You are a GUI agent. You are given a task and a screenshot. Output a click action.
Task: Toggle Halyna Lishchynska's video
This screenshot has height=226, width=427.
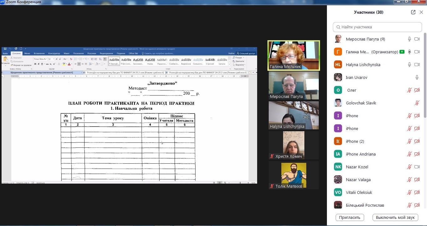click(417, 65)
